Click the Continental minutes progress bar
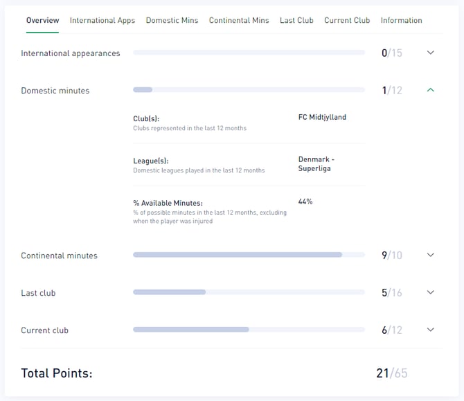The image size is (464, 401). 249,255
